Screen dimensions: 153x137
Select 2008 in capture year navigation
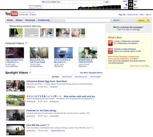(x=125, y=8)
